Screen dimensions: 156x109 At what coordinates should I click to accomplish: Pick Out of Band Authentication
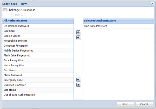pos(19,95)
